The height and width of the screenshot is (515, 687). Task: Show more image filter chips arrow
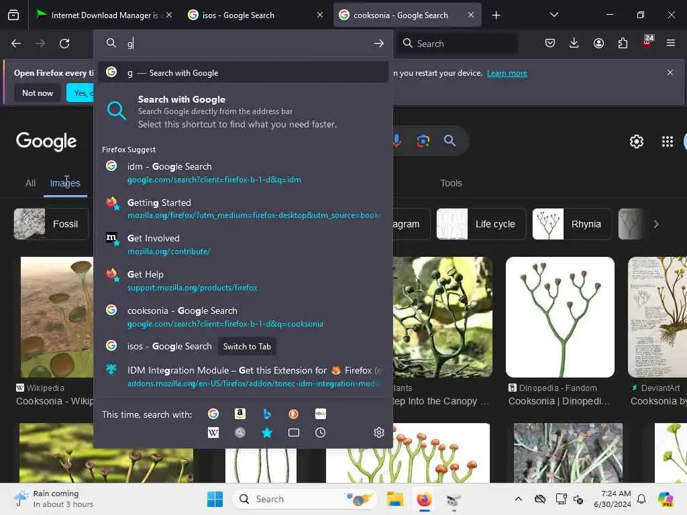pyautogui.click(x=656, y=224)
